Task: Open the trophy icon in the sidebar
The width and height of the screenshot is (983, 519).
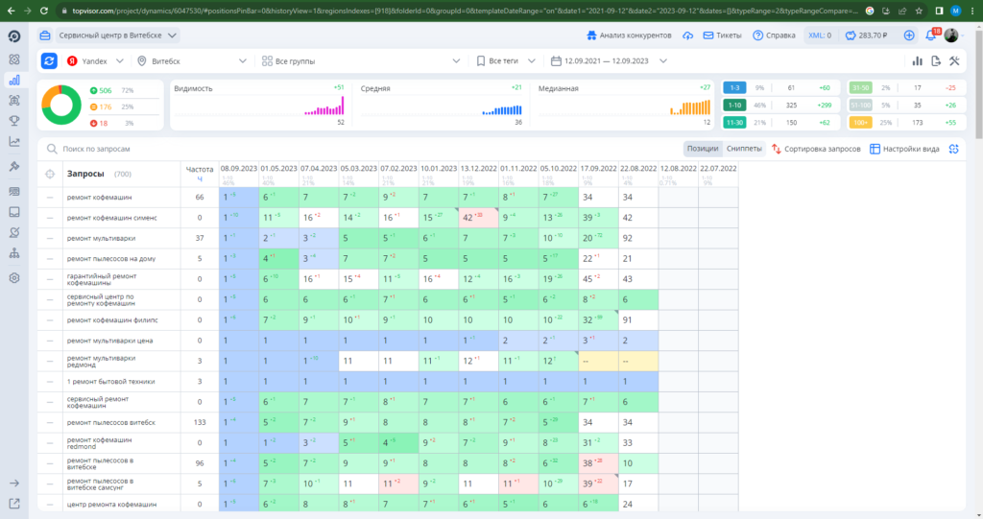Action: pos(13,121)
